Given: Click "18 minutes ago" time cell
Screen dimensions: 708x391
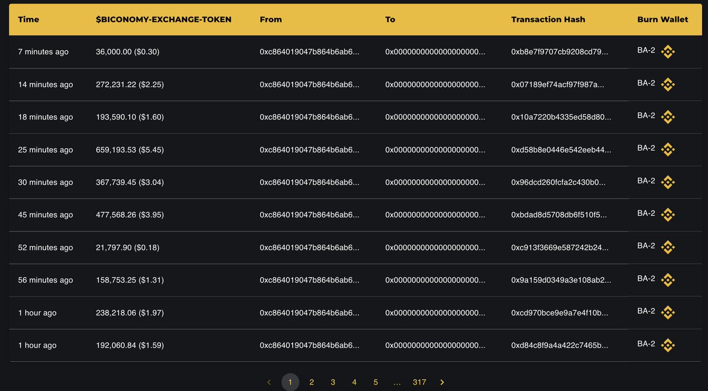Looking at the screenshot, I should tap(45, 117).
